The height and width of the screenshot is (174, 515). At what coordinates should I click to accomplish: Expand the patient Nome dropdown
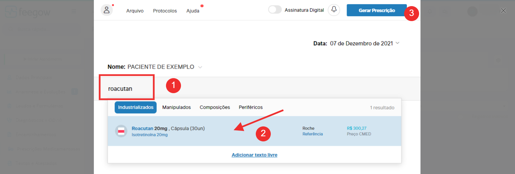coord(200,67)
